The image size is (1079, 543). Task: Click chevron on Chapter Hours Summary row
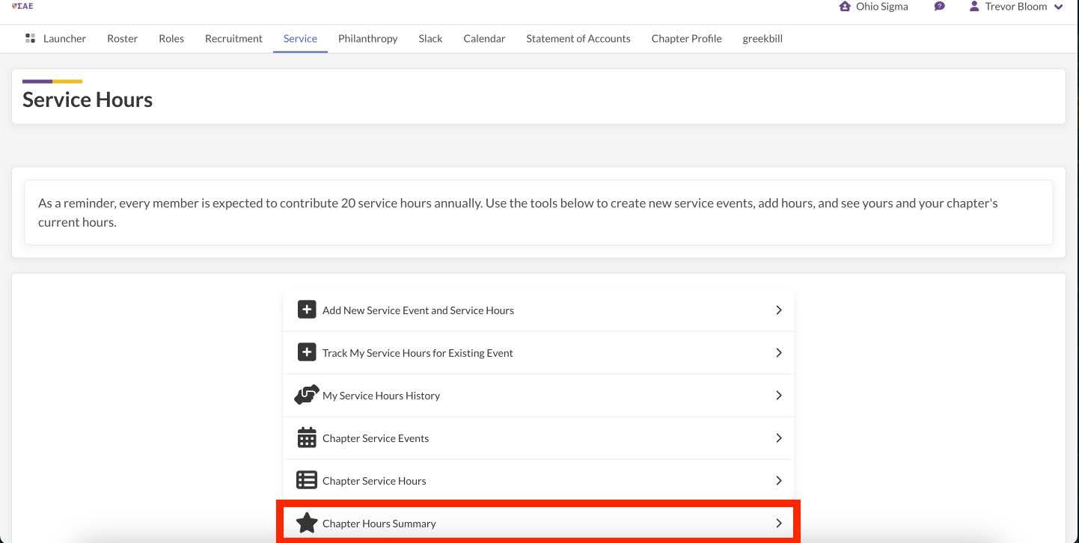pyautogui.click(x=778, y=523)
